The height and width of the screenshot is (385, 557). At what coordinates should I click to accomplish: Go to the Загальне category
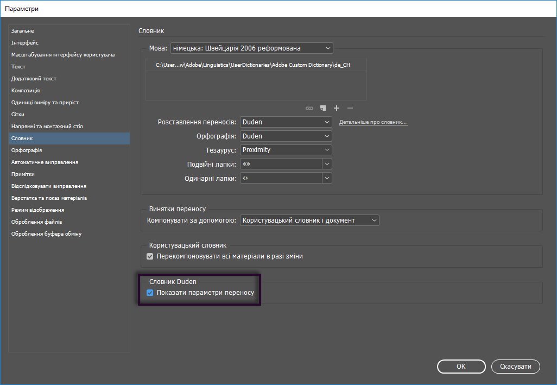coord(69,31)
